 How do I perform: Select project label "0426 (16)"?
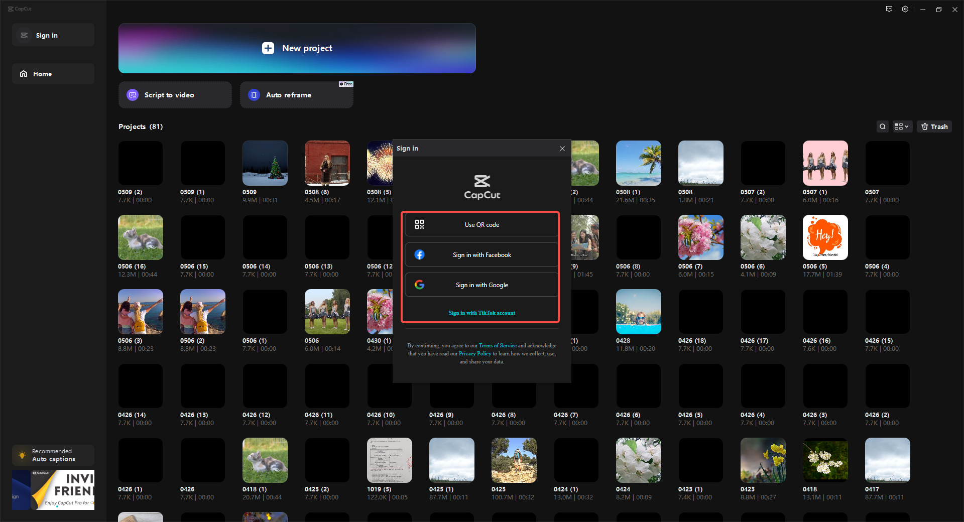[x=816, y=341]
